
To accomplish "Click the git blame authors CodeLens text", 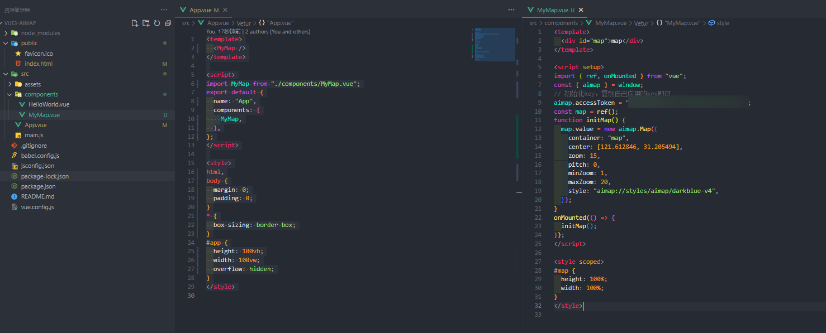I will (258, 32).
